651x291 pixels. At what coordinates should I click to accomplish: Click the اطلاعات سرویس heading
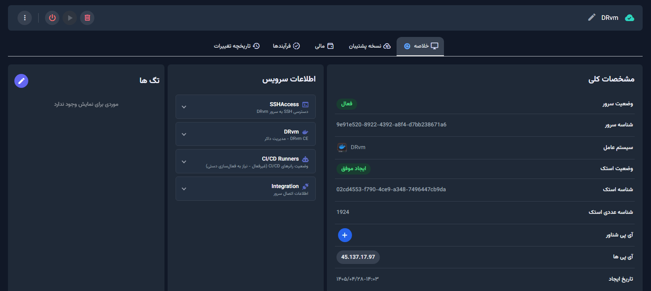click(x=289, y=79)
